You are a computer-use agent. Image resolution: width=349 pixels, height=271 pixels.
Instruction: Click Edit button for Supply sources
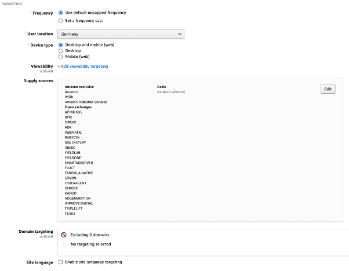[328, 89]
